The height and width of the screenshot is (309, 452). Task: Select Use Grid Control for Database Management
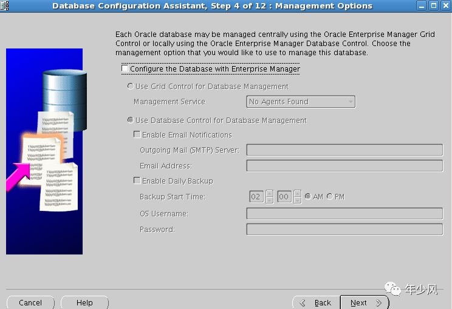131,86
